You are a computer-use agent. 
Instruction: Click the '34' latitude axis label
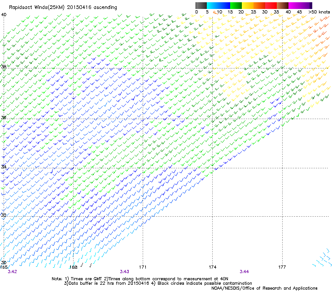4,167
